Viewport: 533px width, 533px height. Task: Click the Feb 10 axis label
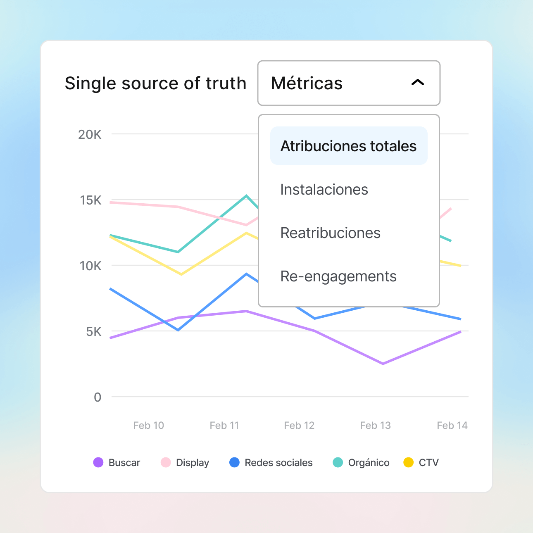(148, 426)
